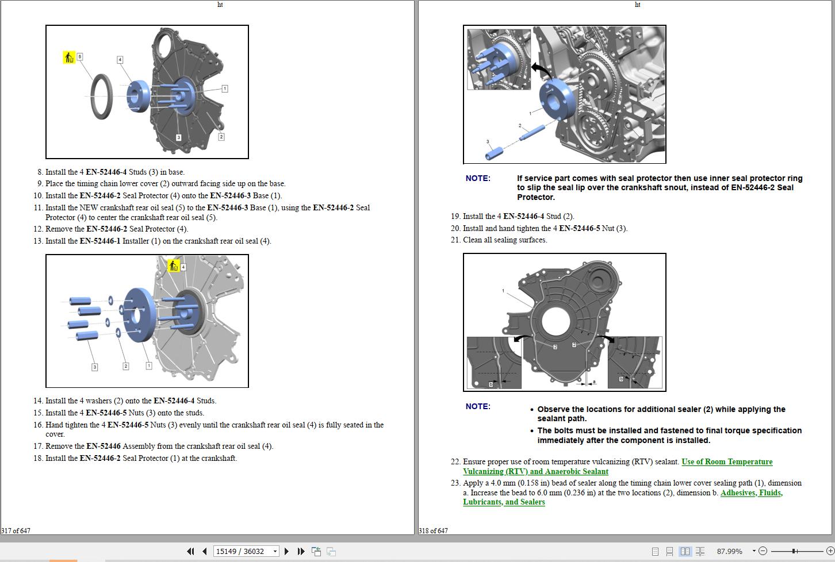Image resolution: width=835 pixels, height=562 pixels.
Task: Open Use of Room Temperature Vulcanizing link
Action: click(726, 462)
